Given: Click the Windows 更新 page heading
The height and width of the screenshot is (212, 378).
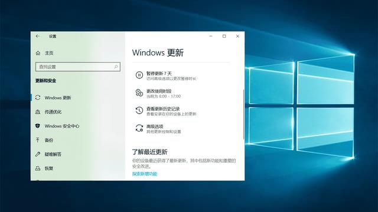Looking at the screenshot, I should point(158,52).
